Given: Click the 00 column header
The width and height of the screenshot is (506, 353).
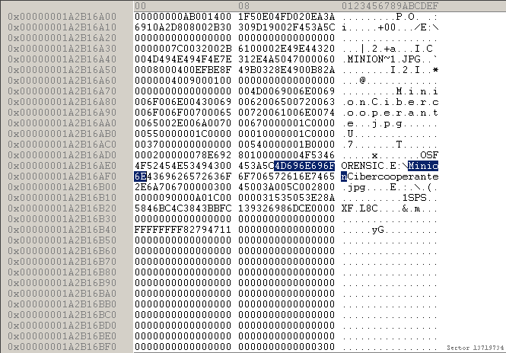Looking at the screenshot, I should (x=139, y=5).
